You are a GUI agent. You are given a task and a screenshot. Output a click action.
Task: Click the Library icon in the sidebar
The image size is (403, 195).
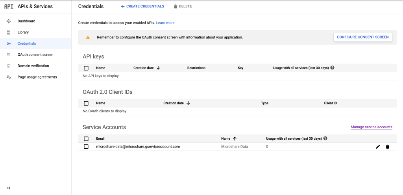pos(9,32)
